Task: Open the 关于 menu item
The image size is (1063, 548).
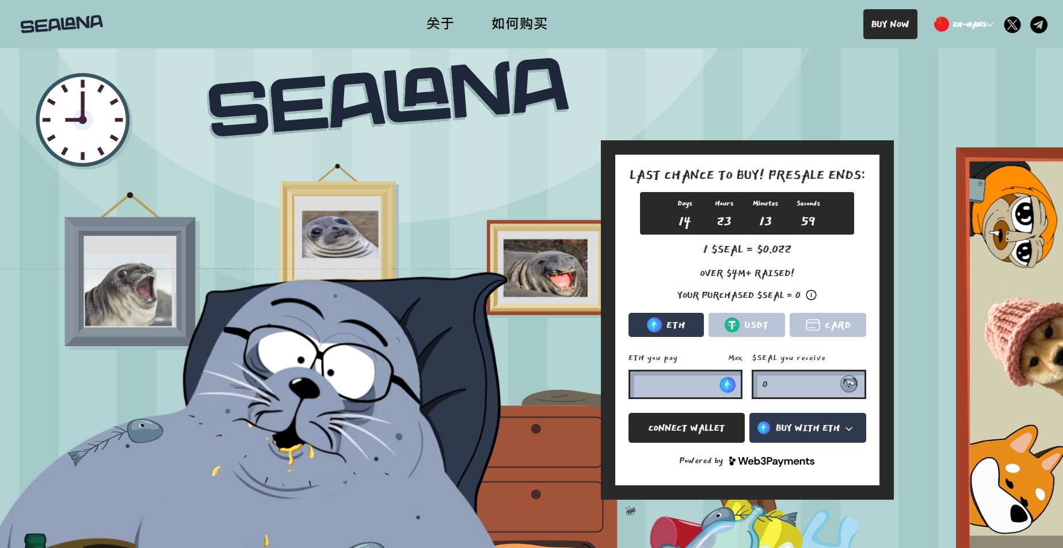Action: 440,24
